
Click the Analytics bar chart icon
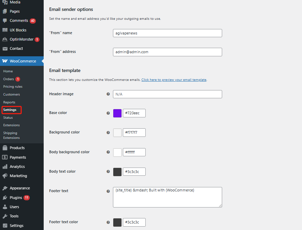[5, 167]
